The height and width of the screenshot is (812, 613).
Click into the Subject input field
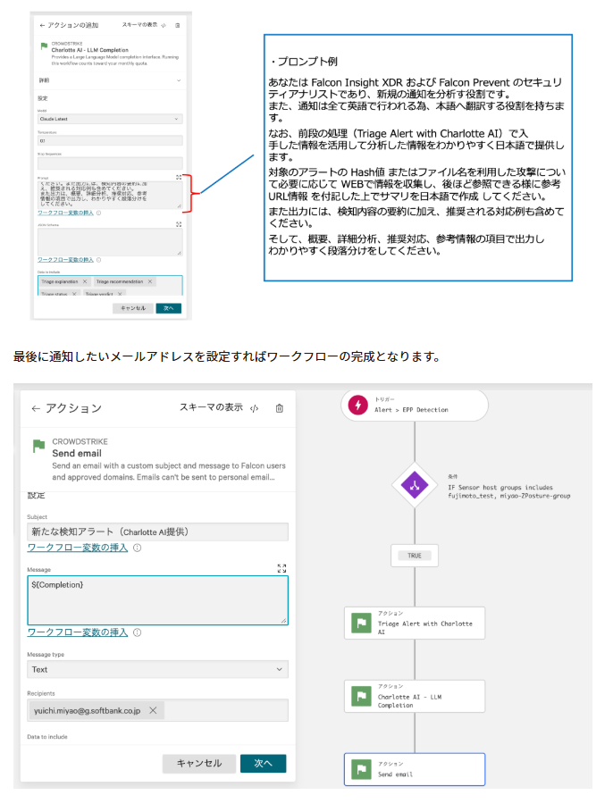click(x=157, y=532)
